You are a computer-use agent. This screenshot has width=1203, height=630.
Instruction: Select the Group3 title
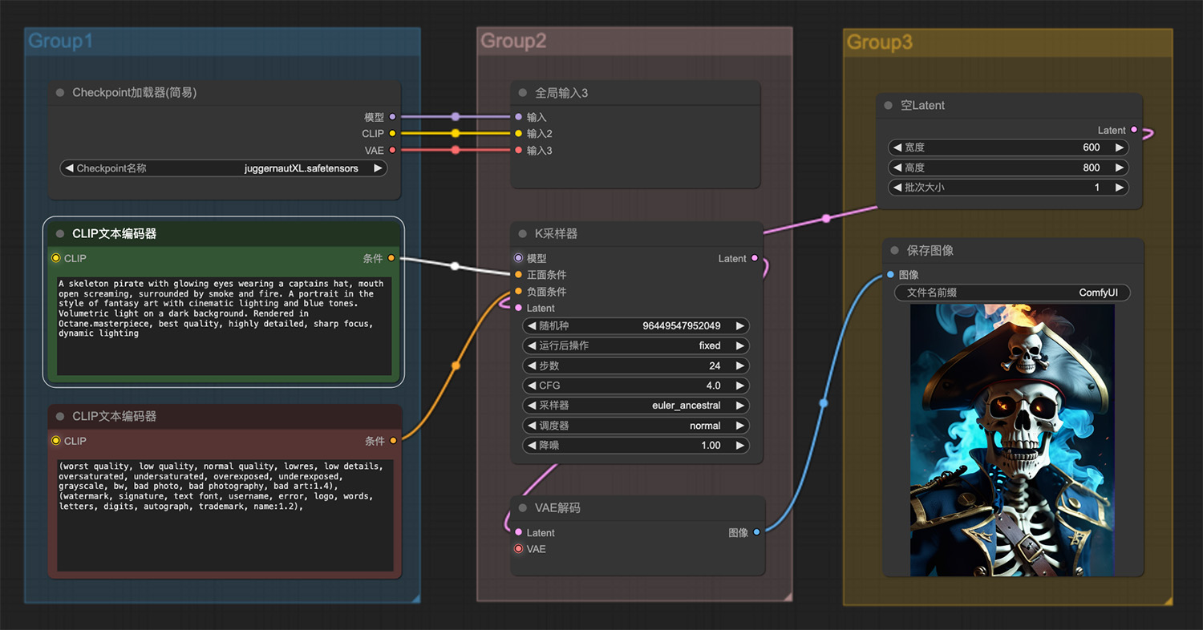880,42
